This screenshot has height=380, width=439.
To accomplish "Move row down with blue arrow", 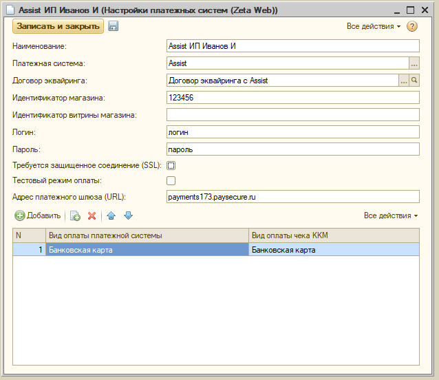I will (128, 215).
